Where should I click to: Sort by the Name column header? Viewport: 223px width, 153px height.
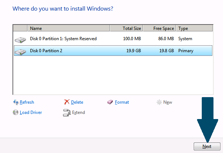(x=68, y=28)
